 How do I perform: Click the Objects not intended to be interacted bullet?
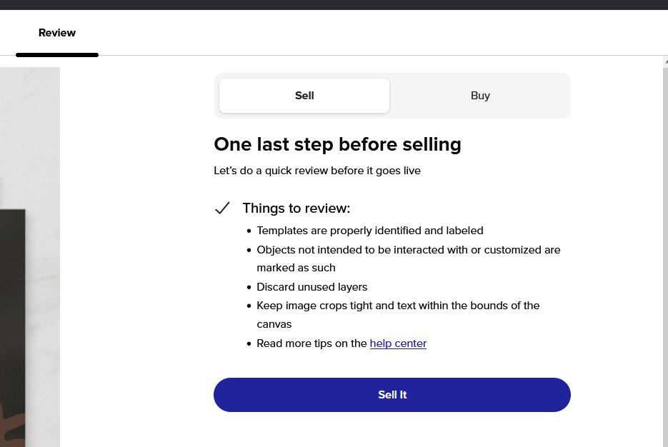pos(409,258)
